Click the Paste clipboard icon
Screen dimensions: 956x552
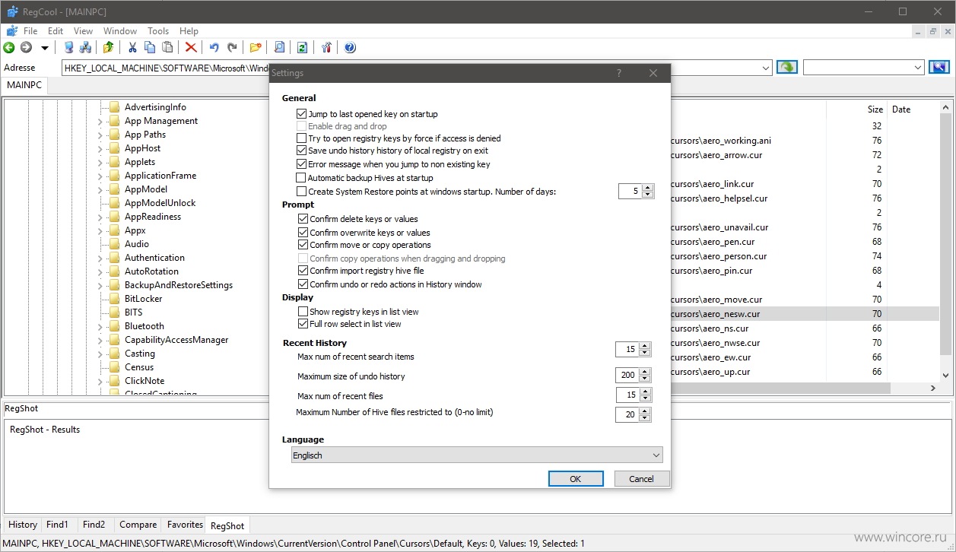(x=167, y=47)
